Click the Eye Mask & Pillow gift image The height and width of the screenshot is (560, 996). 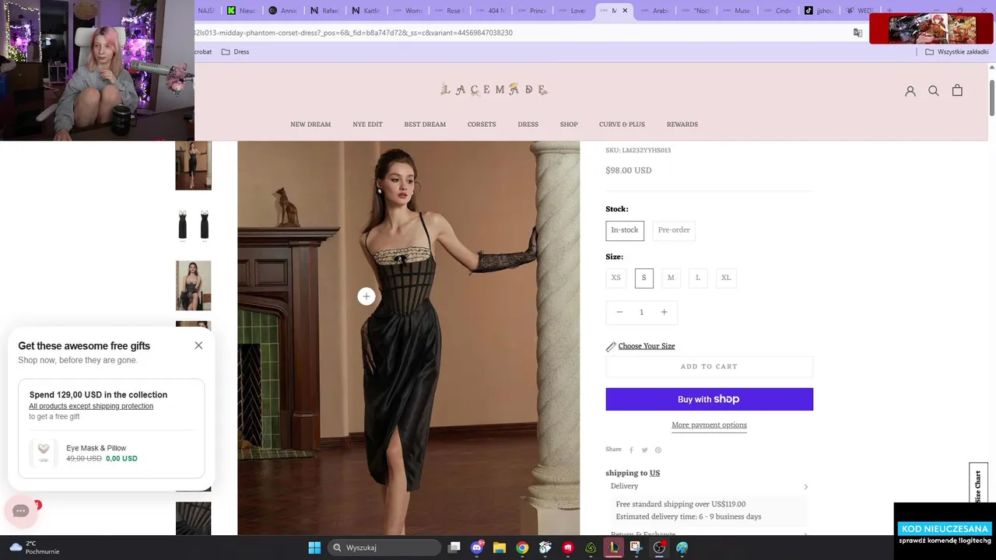point(44,452)
